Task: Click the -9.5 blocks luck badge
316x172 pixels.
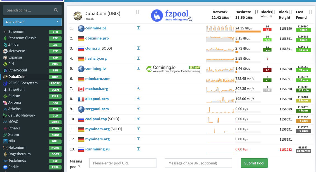Action: coord(267,30)
